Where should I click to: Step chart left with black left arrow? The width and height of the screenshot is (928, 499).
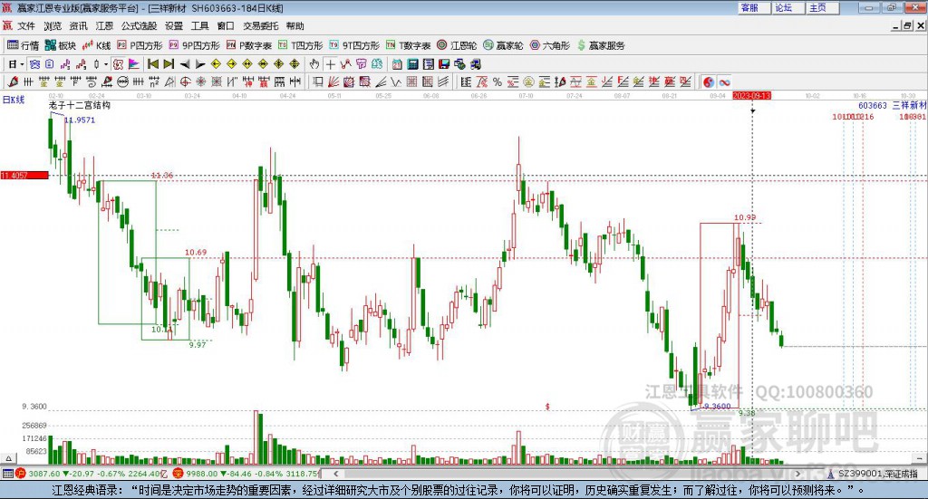coord(185,64)
